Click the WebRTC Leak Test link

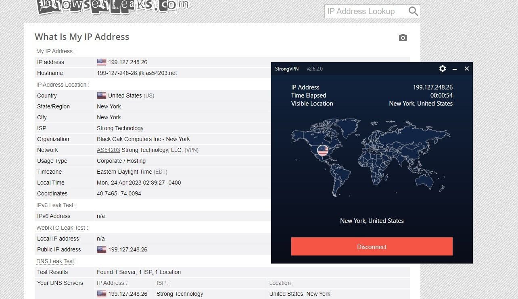[61, 228]
